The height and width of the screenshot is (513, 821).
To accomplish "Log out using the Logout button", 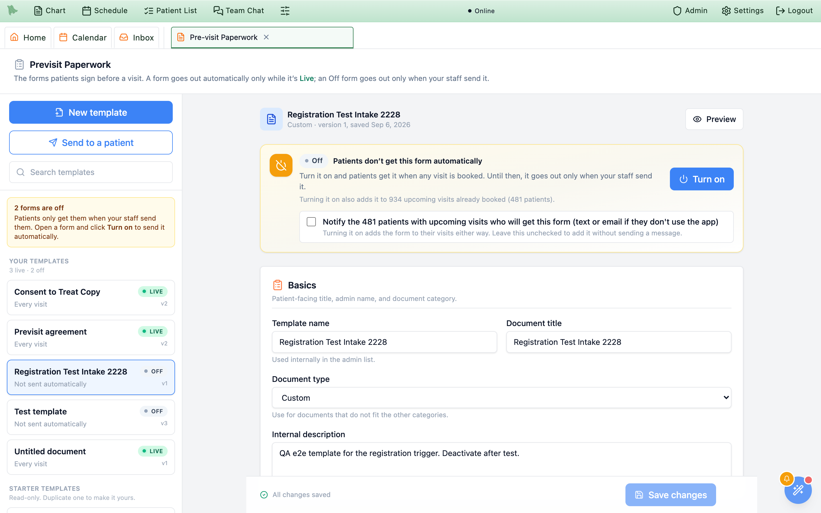I will (794, 11).
